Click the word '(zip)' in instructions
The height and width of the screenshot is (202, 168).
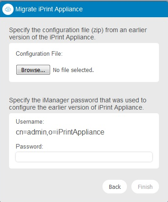97,30
